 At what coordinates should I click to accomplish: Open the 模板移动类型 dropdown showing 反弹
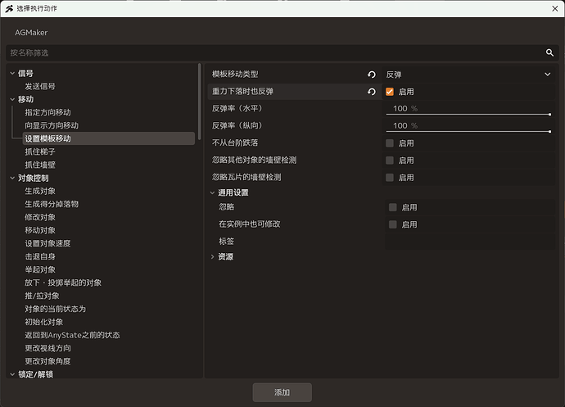[x=468, y=75]
